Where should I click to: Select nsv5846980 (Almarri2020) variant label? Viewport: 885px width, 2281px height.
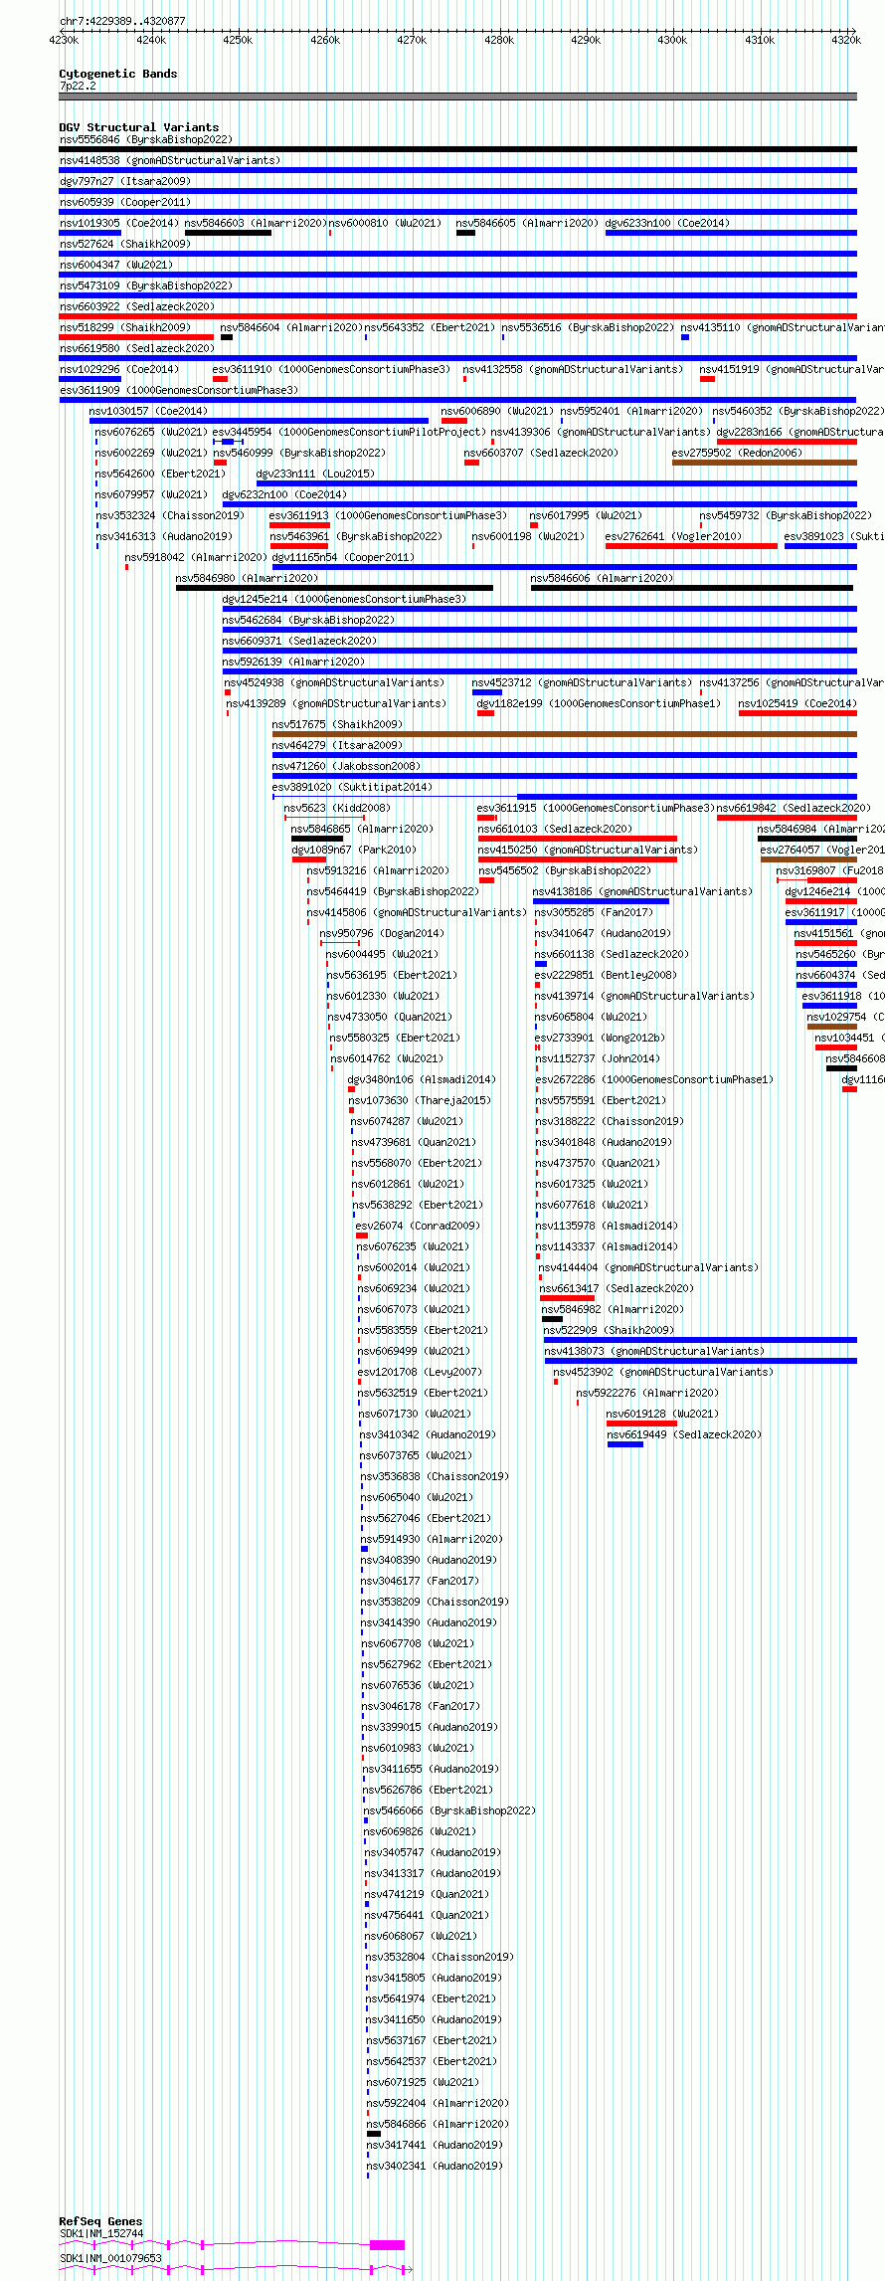(248, 579)
